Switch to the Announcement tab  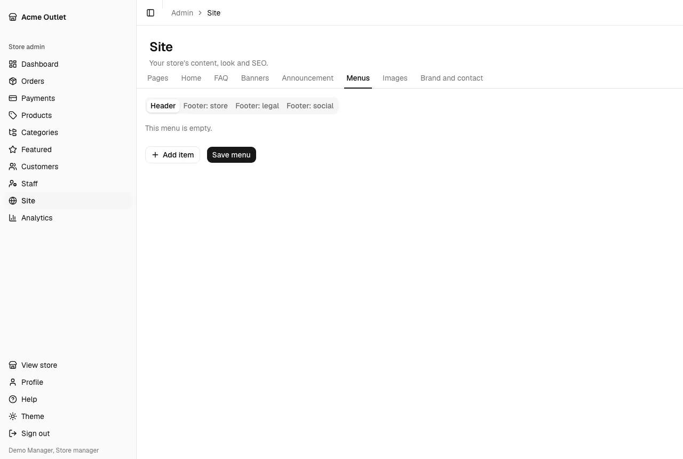point(307,78)
